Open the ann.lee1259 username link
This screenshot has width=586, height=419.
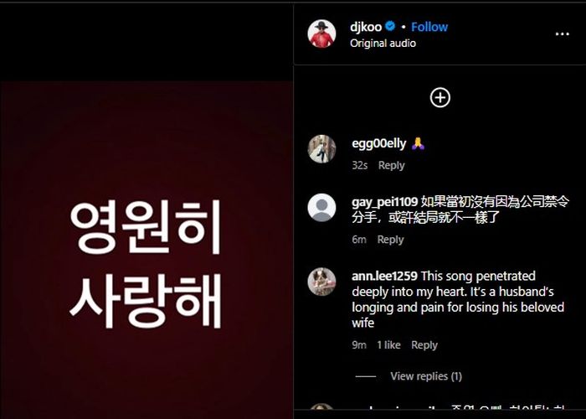[x=384, y=276]
